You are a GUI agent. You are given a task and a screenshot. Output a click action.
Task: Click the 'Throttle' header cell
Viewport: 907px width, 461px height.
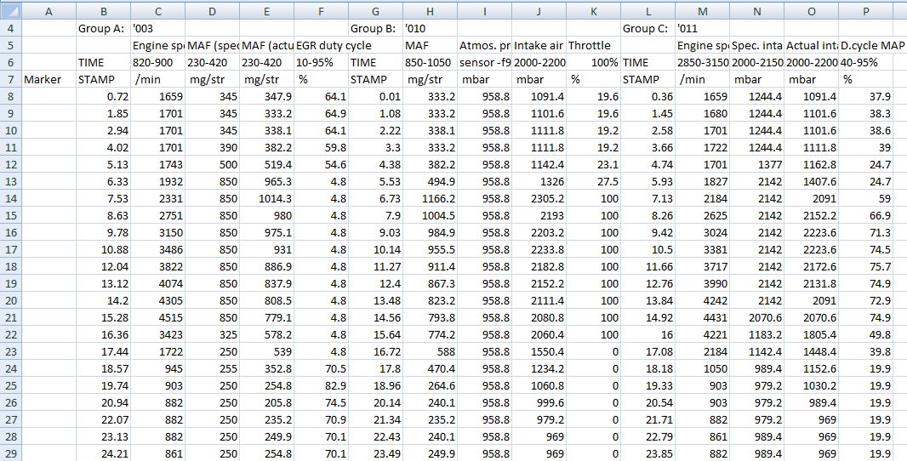tap(593, 45)
